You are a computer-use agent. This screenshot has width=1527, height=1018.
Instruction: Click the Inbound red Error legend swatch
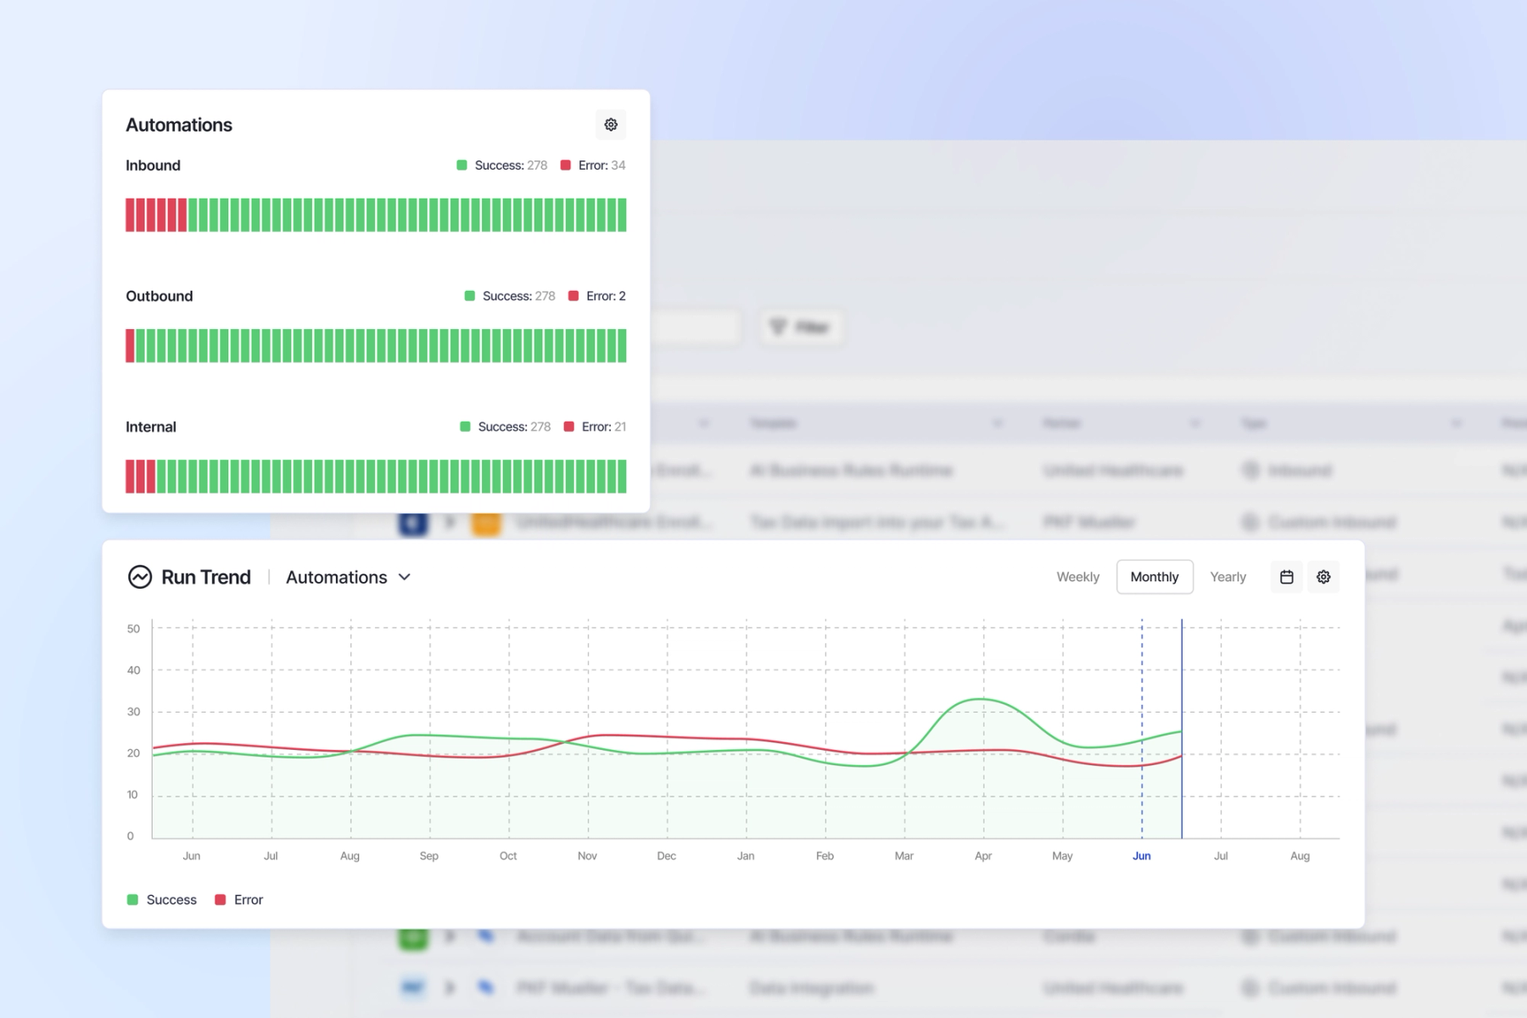(566, 165)
